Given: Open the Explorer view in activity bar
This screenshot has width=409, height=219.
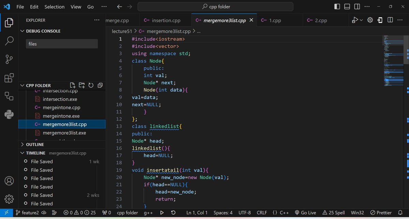Looking at the screenshot, I should [x=9, y=23].
